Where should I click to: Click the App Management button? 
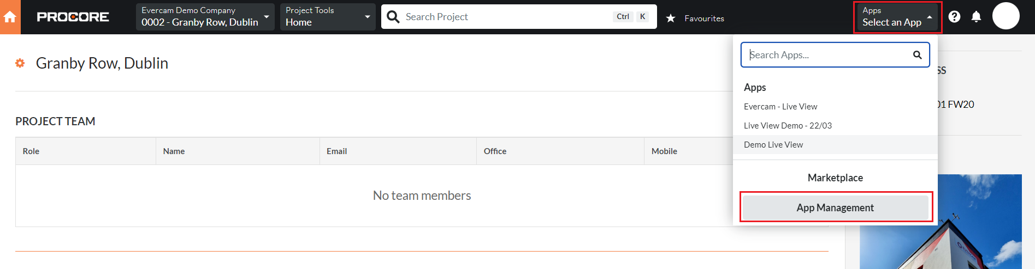point(835,207)
